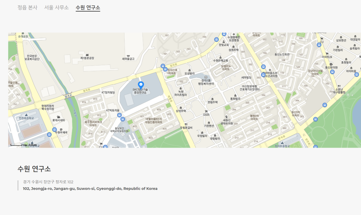
Task: Select the 수원 연구소 tab
Action: pos(88,7)
